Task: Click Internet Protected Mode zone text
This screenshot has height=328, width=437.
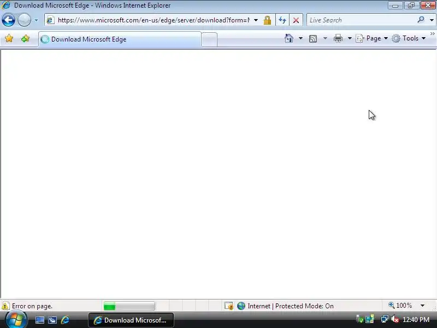Action: click(x=291, y=306)
